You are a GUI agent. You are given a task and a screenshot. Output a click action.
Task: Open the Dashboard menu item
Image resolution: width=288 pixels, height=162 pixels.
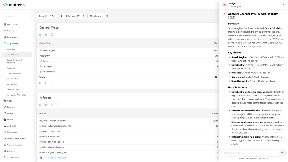pyautogui.click(x=12, y=24)
